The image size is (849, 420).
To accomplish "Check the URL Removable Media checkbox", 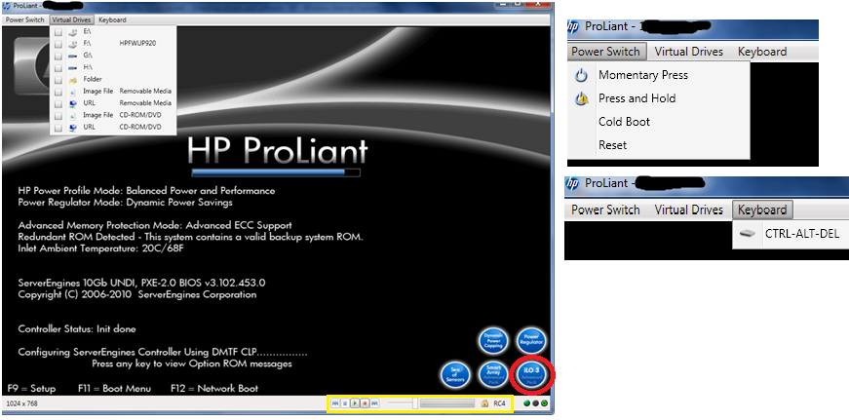I will point(58,103).
